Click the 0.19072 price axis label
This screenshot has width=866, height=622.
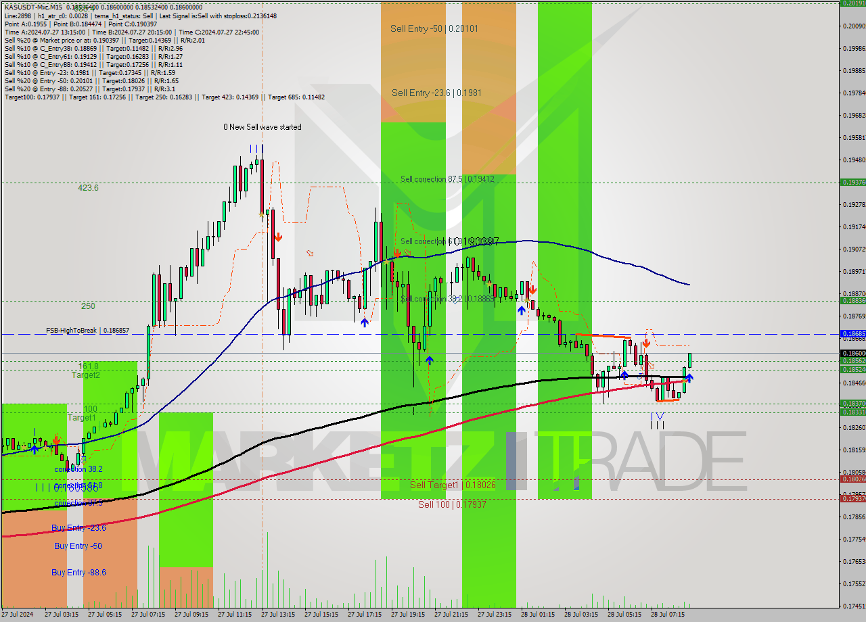tap(854, 249)
